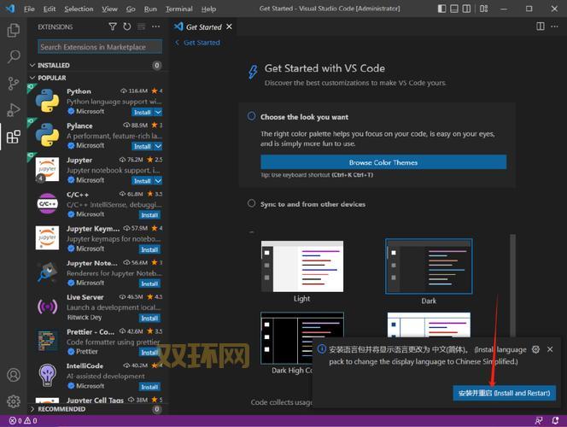
Task: Click the Filter Extensions funnel icon
Action: pos(114,27)
